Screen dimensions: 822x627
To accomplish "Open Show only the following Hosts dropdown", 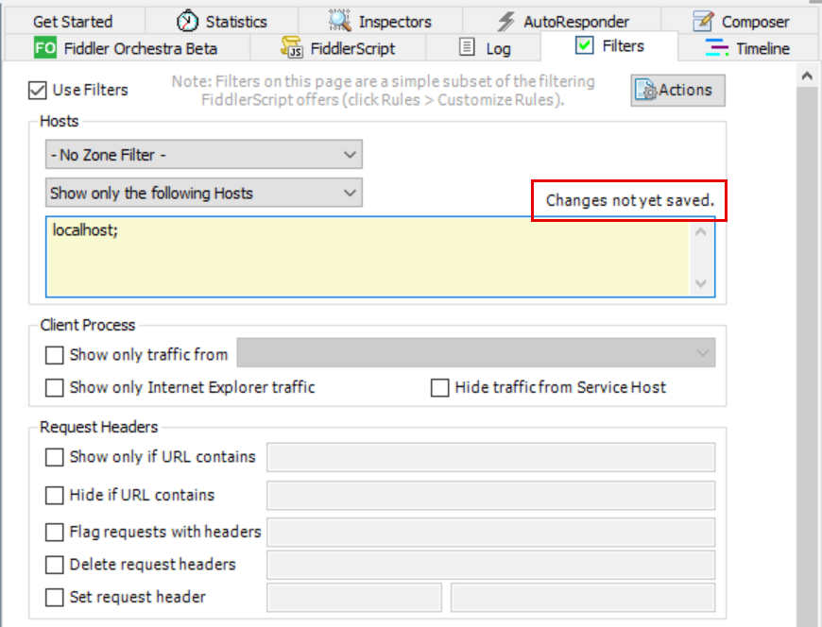I will click(x=204, y=193).
